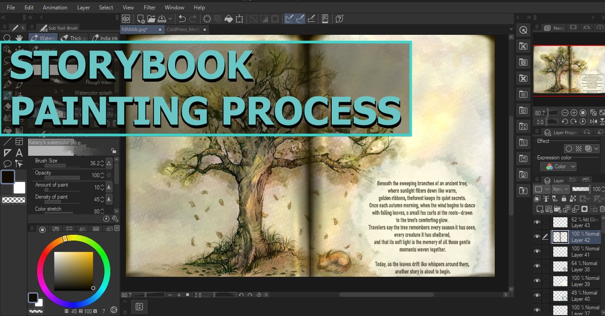Toggle Snap to Ruler in toolbar

289,19
